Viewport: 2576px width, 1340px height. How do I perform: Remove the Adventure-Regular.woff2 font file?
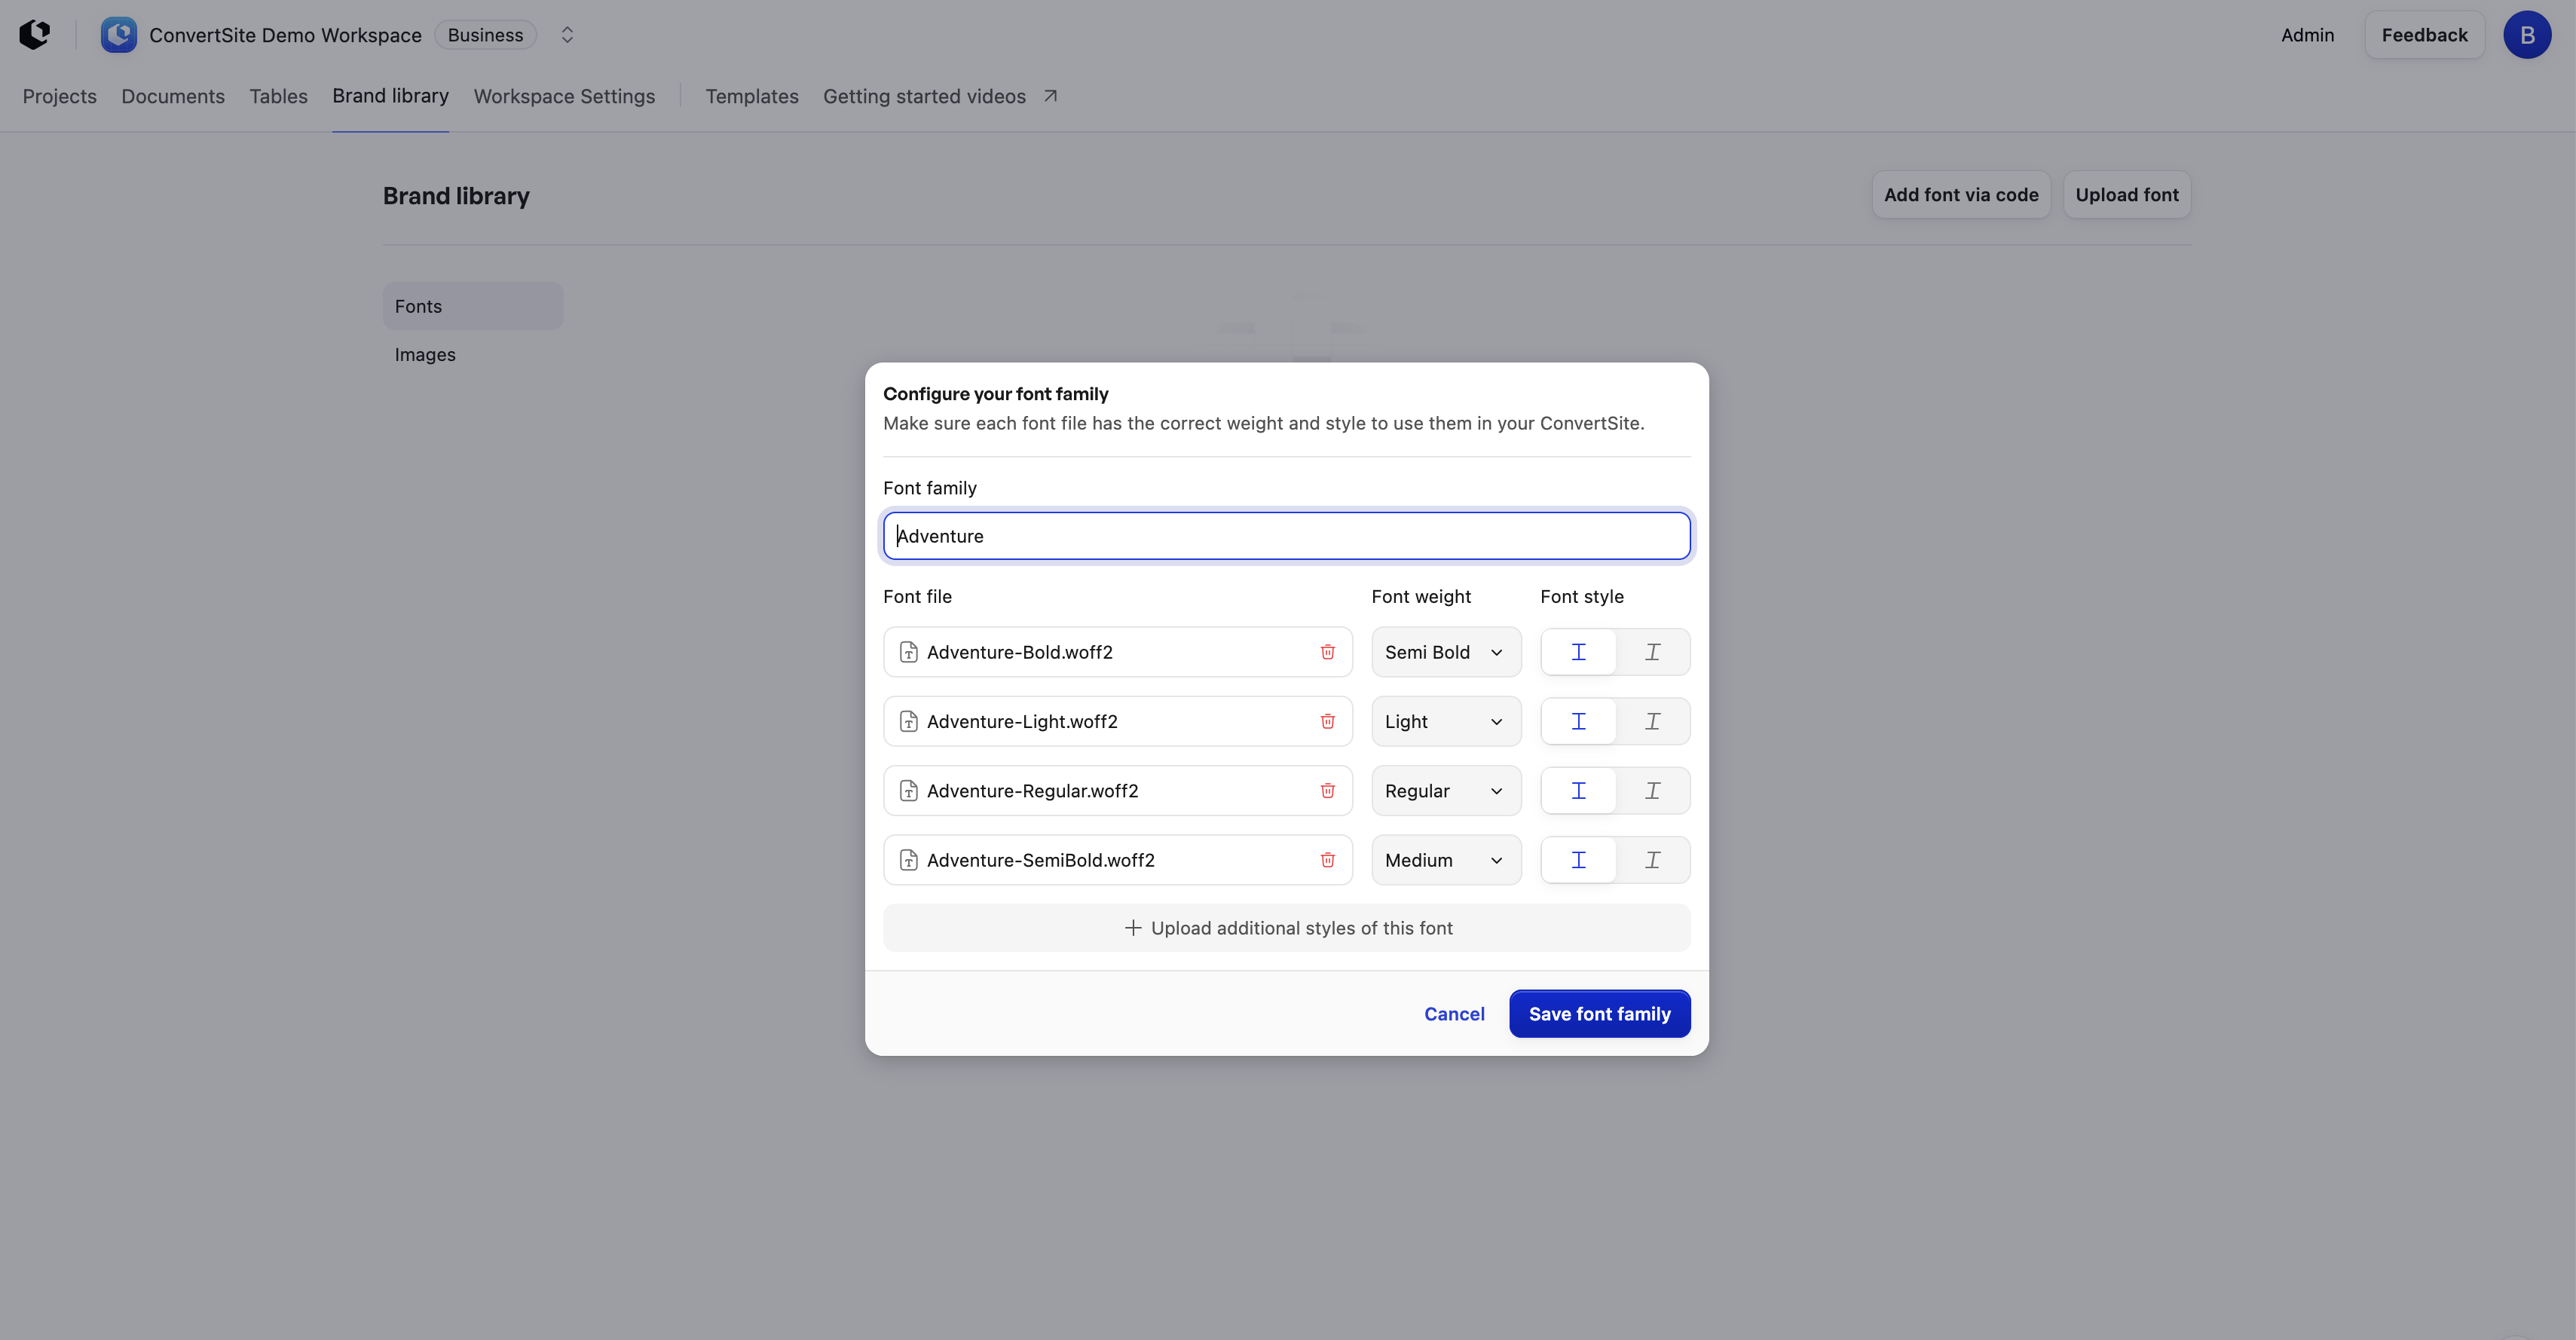(x=1327, y=791)
